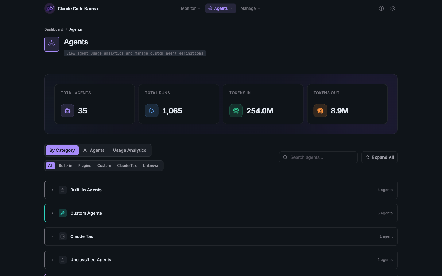Click the Expand All button

coord(379,157)
